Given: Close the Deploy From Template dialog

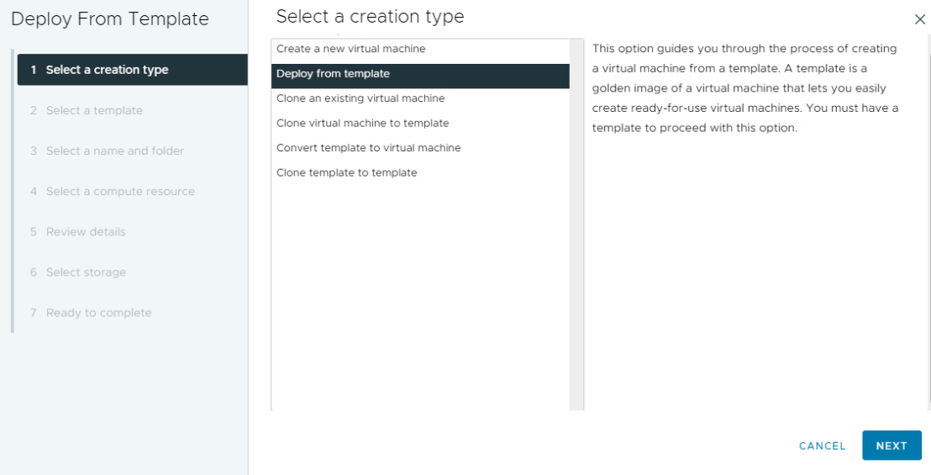Looking at the screenshot, I should (x=920, y=19).
